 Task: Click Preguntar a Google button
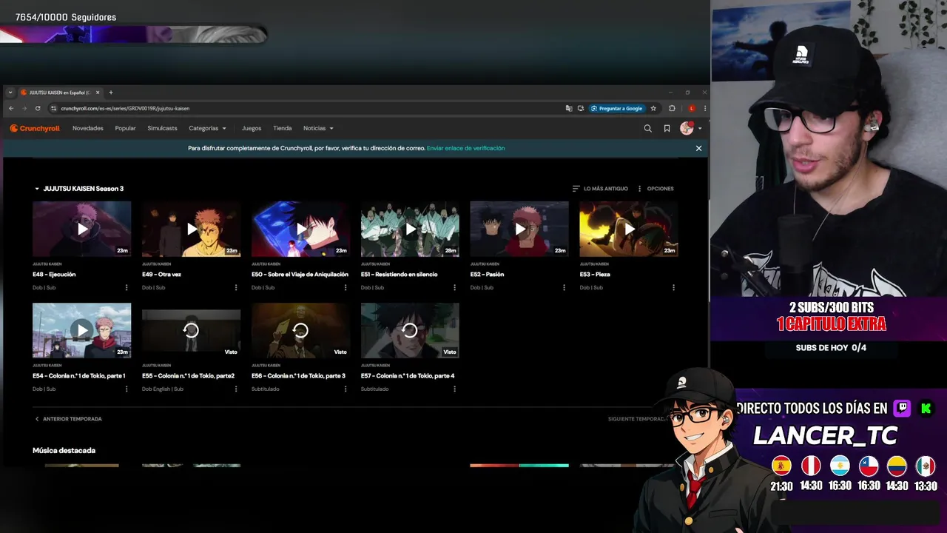coord(616,108)
